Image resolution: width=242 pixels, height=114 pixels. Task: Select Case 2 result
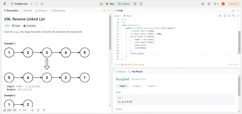tap(137, 86)
